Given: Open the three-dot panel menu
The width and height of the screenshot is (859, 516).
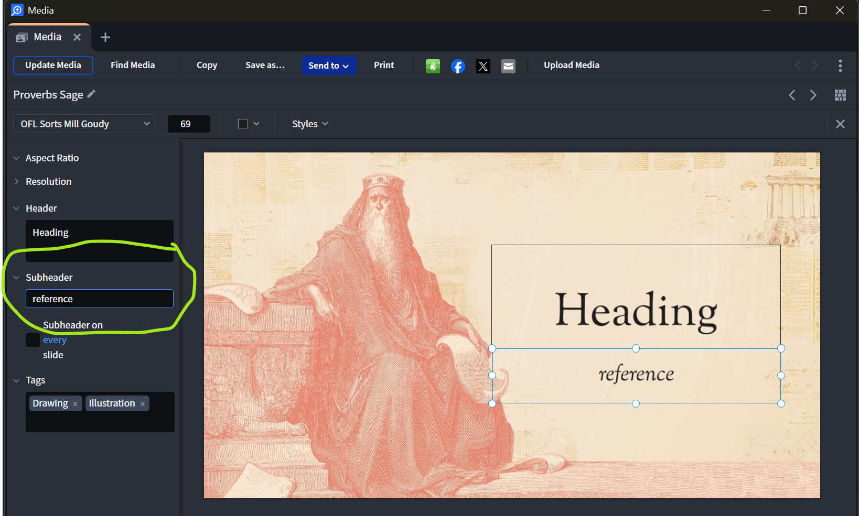Looking at the screenshot, I should [840, 65].
